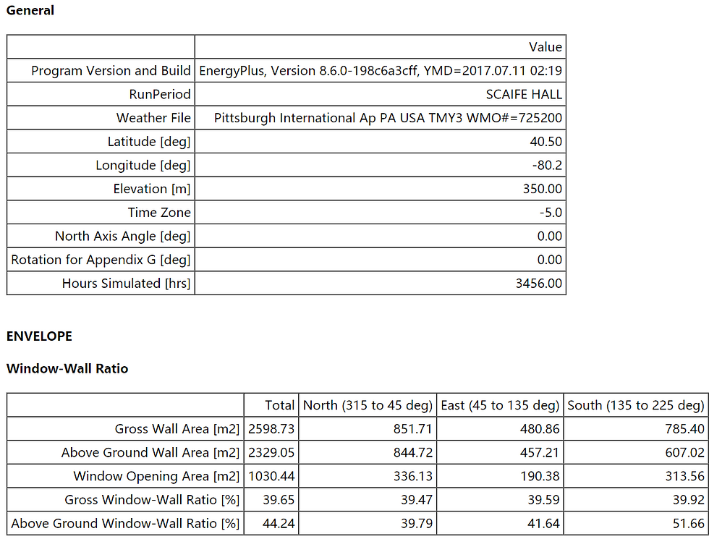709x539 pixels.
Task: Click the North (315 to 45 deg) column header
Action: tap(368, 404)
